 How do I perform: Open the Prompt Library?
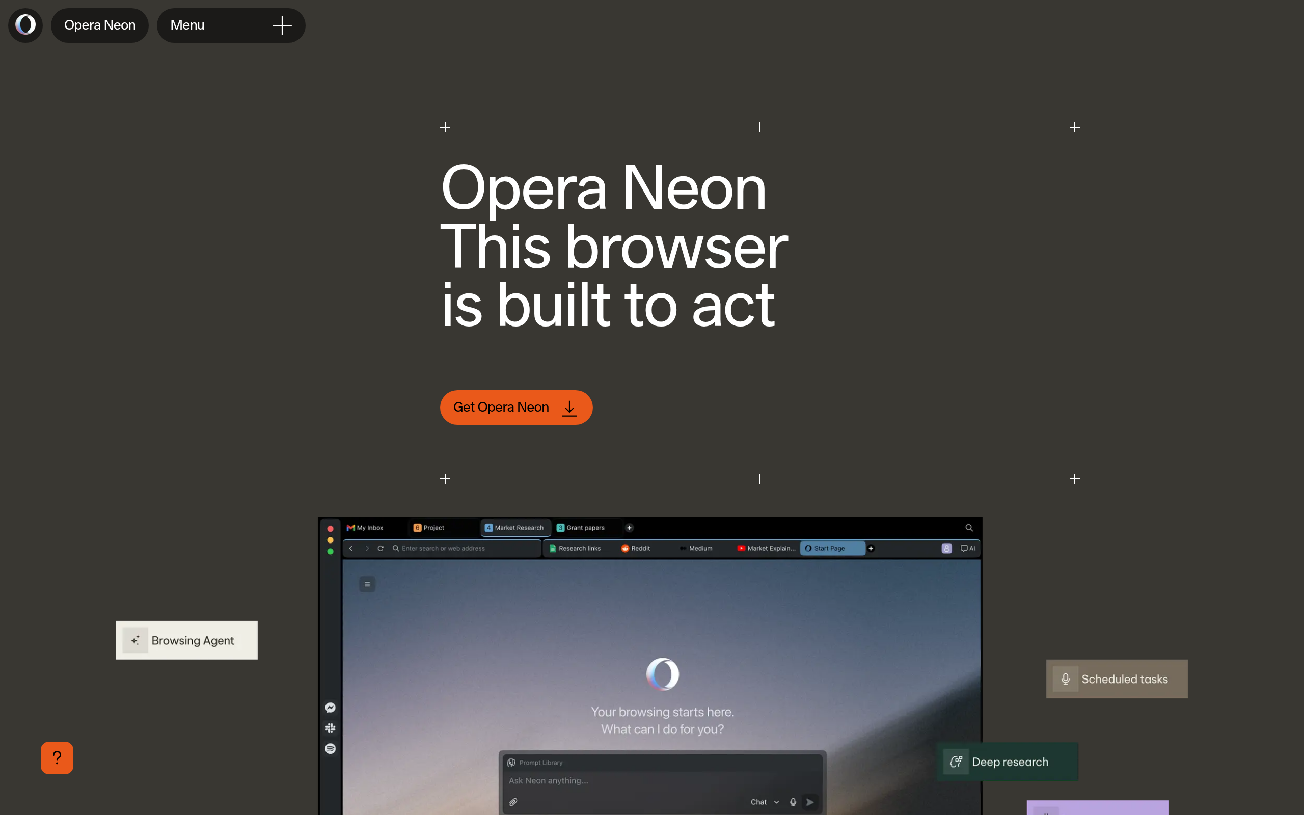click(x=535, y=763)
